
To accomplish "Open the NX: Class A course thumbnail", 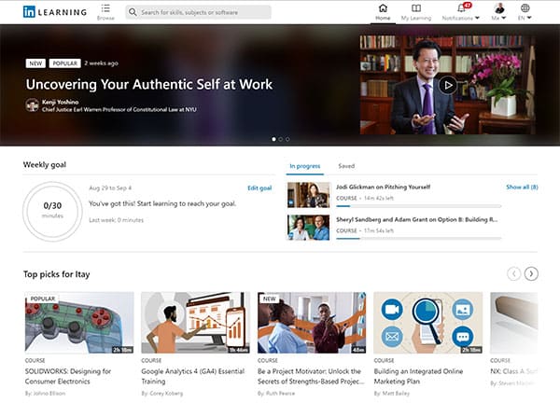I will coord(514,323).
